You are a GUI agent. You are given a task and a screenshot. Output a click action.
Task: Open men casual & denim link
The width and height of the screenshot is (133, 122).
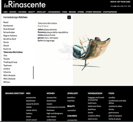pyautogui.click(x=32, y=104)
